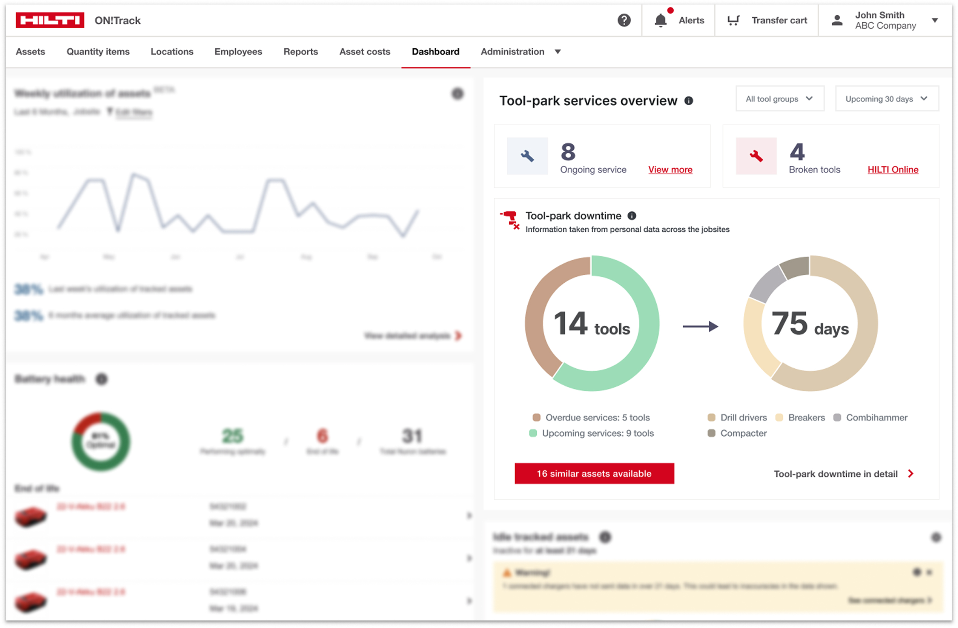Screen dimensions: 958x628
Task: Open the Upcoming 30 days dropdown
Action: click(x=886, y=99)
